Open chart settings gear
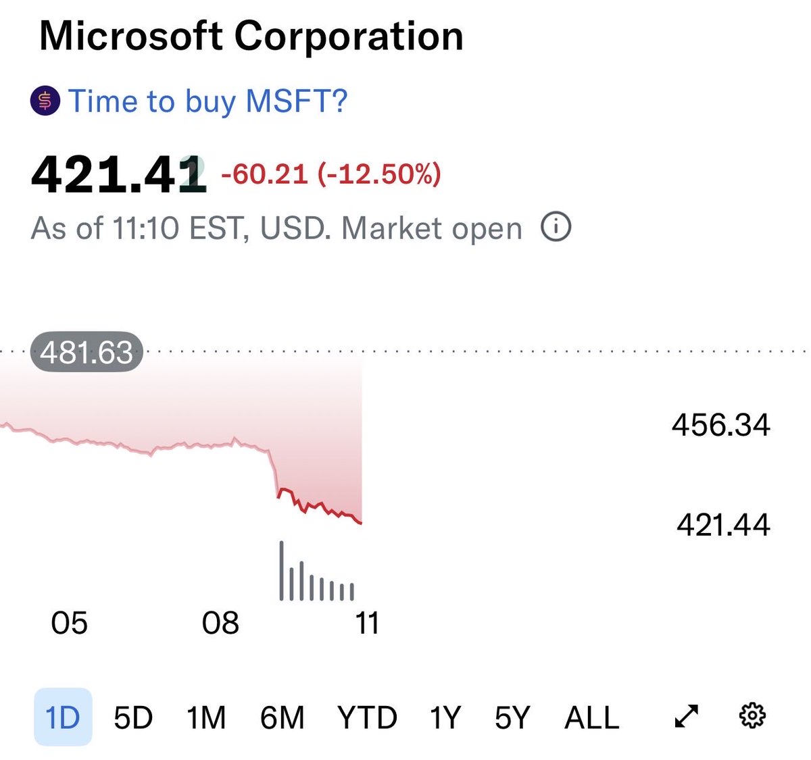 (x=752, y=715)
